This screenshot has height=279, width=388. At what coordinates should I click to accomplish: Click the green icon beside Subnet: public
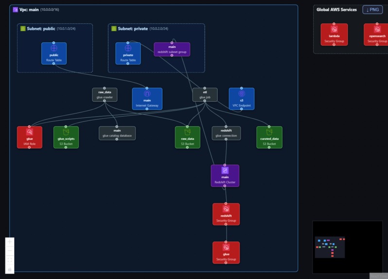tap(23, 29)
